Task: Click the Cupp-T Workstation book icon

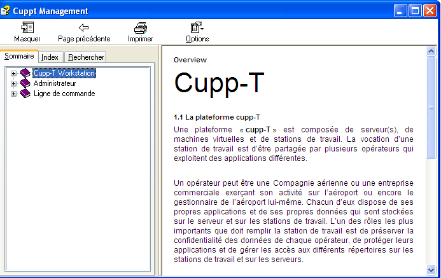Action: 25,73
